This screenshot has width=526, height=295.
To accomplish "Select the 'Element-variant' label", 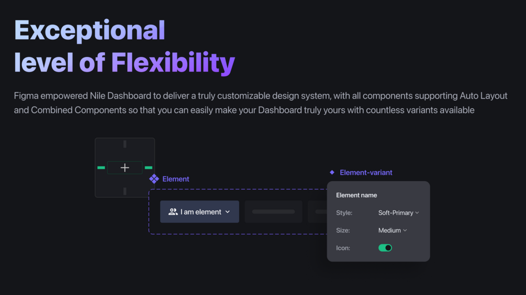I will (366, 173).
